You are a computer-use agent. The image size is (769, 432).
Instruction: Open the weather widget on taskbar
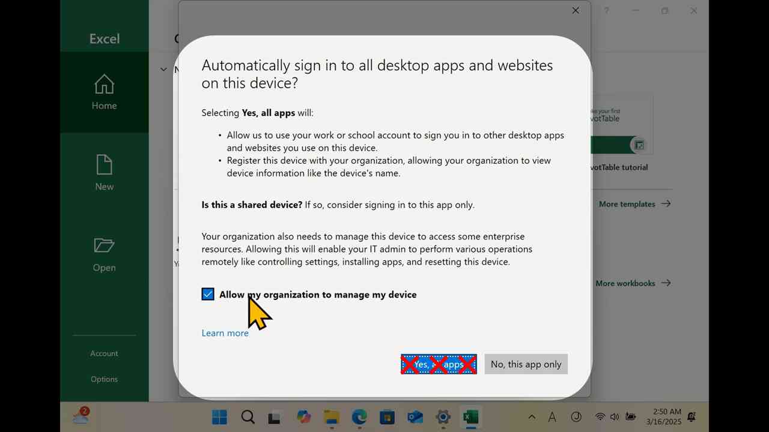tap(81, 416)
